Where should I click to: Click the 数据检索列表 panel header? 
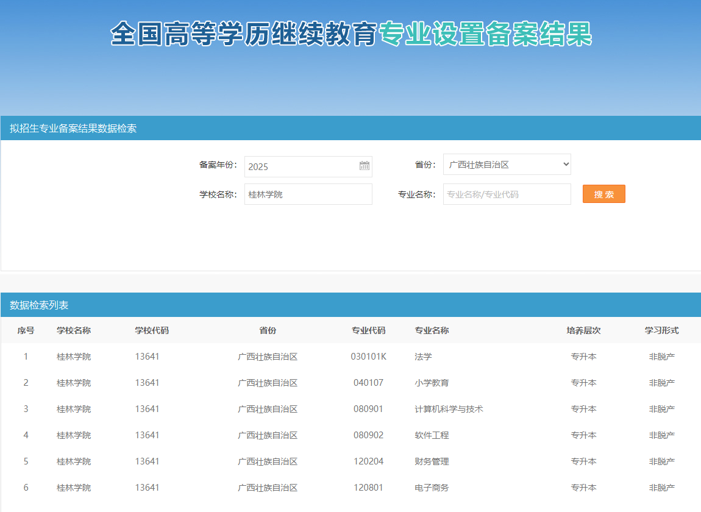[39, 305]
